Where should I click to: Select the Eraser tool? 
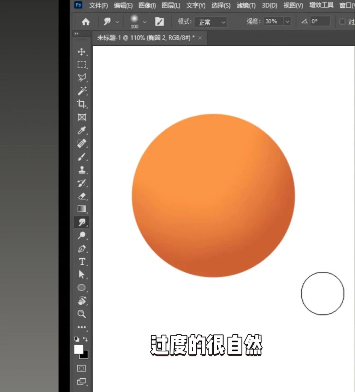pos(82,196)
